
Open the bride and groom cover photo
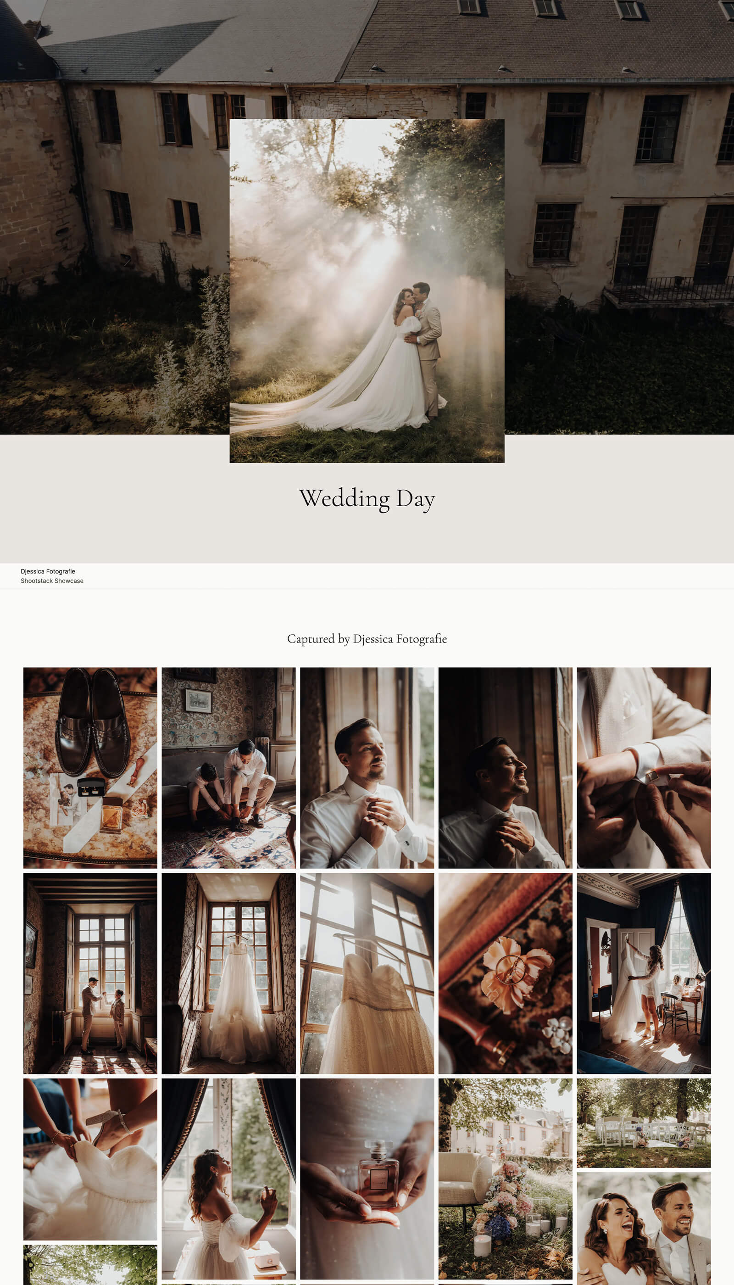pos(367,291)
